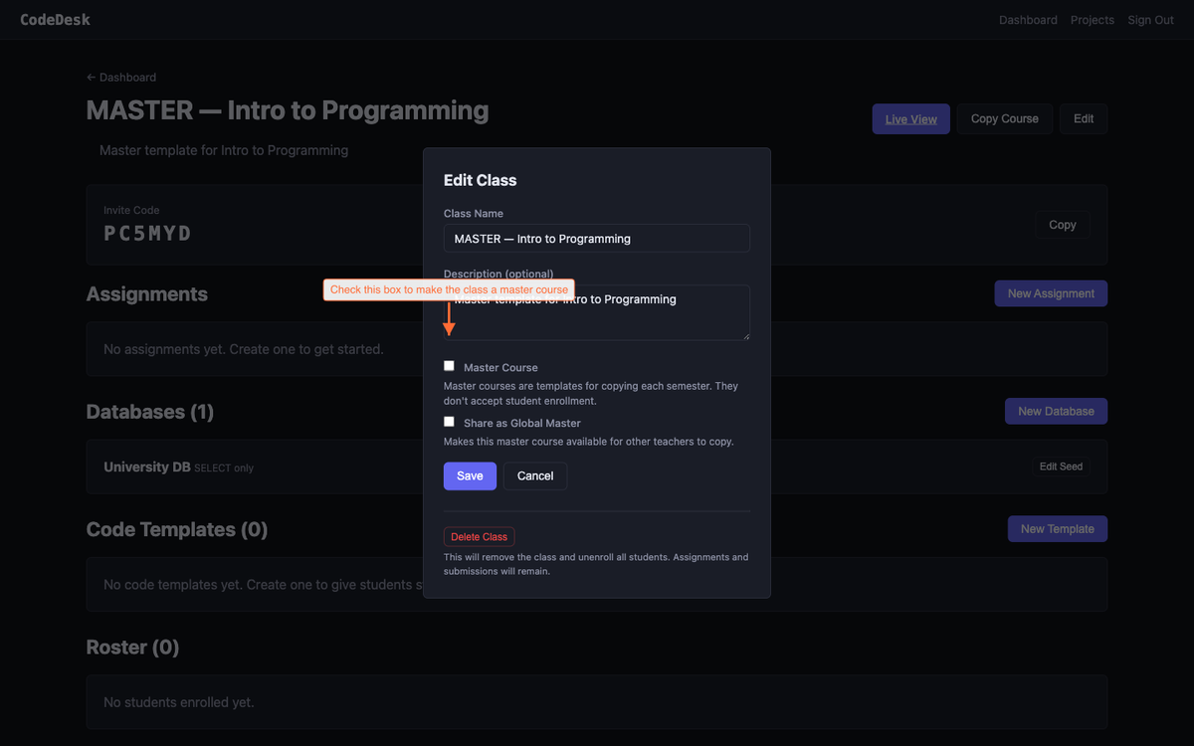Screen dimensions: 1194x746
Task: Cancel the Edit Class dialog
Action: point(535,475)
